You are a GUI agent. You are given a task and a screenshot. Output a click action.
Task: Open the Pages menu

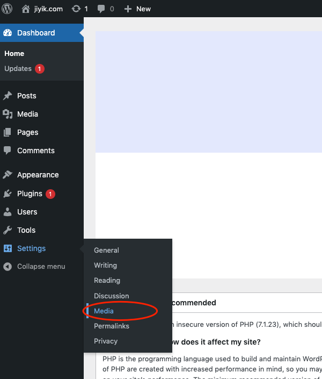pyautogui.click(x=28, y=132)
